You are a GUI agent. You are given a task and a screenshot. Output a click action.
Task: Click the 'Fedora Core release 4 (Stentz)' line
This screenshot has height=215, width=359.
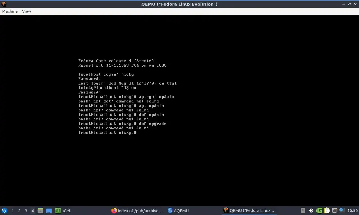(x=116, y=61)
